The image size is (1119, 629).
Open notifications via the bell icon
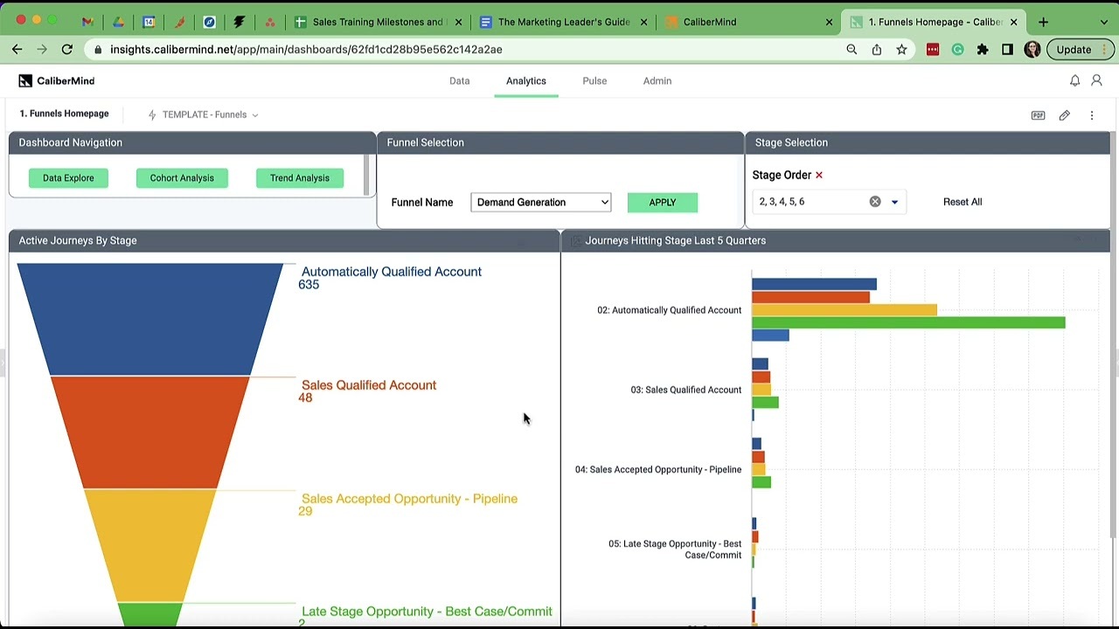pyautogui.click(x=1074, y=80)
